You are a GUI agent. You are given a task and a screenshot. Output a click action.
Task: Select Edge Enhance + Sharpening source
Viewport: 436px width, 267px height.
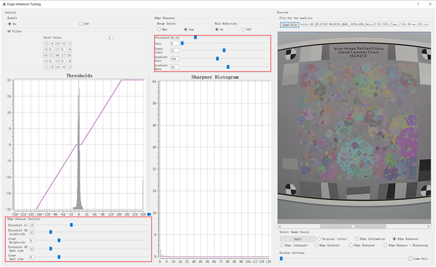coord(386,245)
